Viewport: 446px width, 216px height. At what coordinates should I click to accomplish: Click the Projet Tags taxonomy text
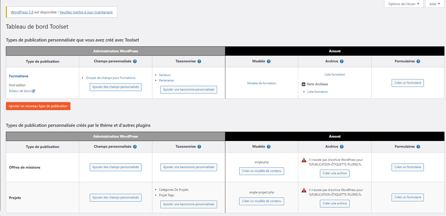click(167, 195)
